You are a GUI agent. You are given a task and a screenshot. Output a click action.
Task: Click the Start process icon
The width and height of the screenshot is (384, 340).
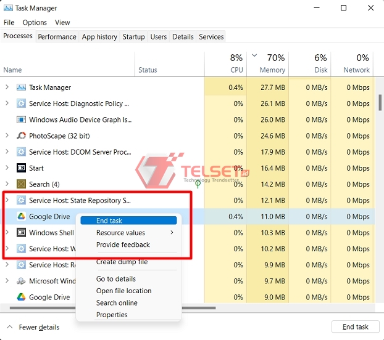(x=21, y=168)
